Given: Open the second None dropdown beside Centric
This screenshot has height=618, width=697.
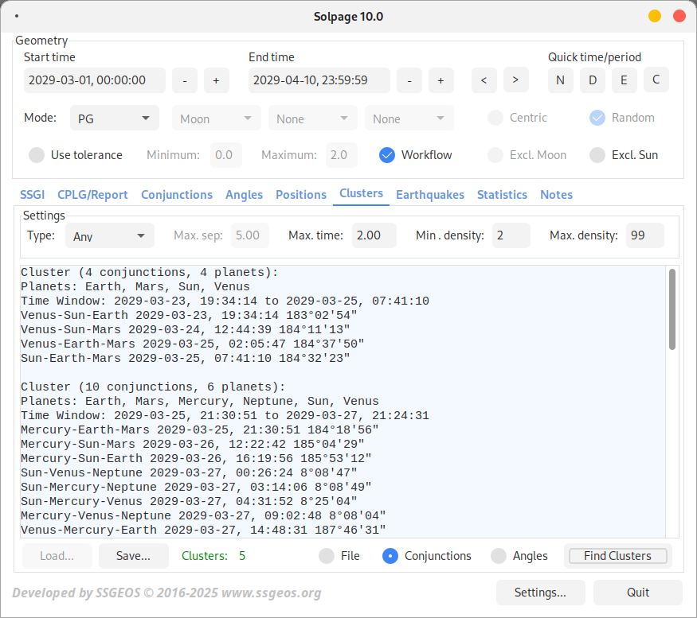Looking at the screenshot, I should (x=409, y=118).
